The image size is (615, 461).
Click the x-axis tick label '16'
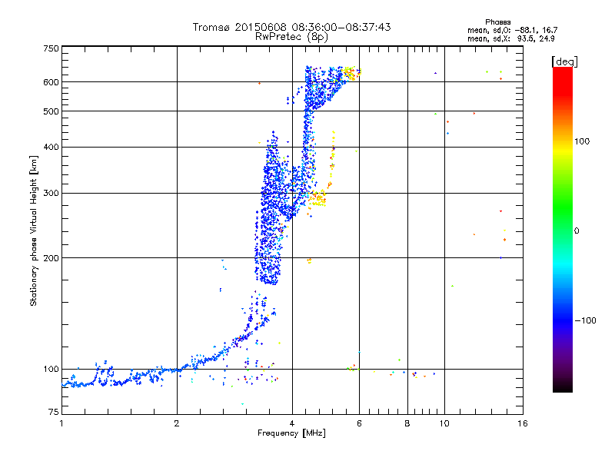click(x=523, y=423)
